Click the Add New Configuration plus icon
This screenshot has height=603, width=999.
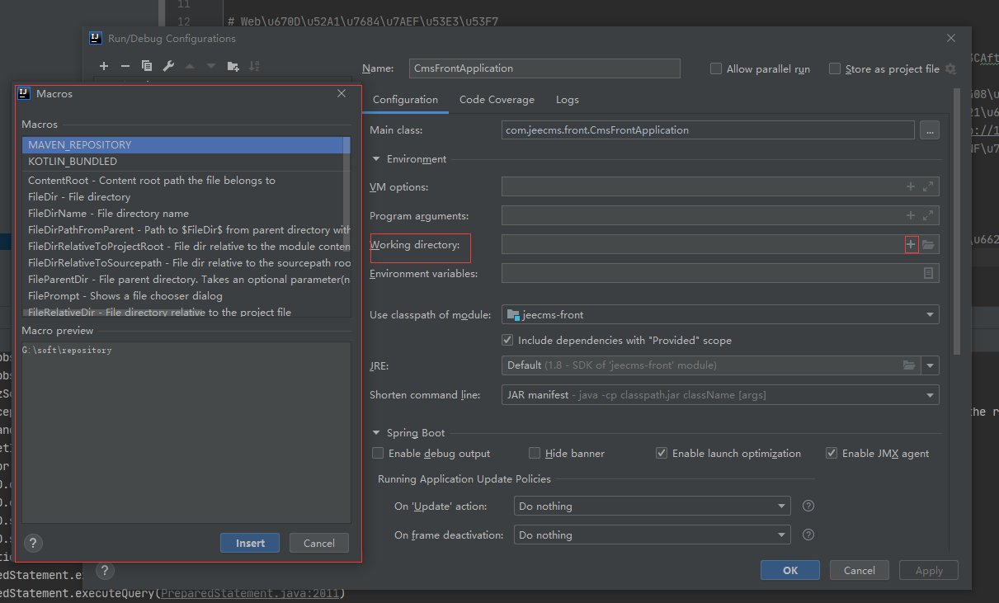tap(104, 66)
